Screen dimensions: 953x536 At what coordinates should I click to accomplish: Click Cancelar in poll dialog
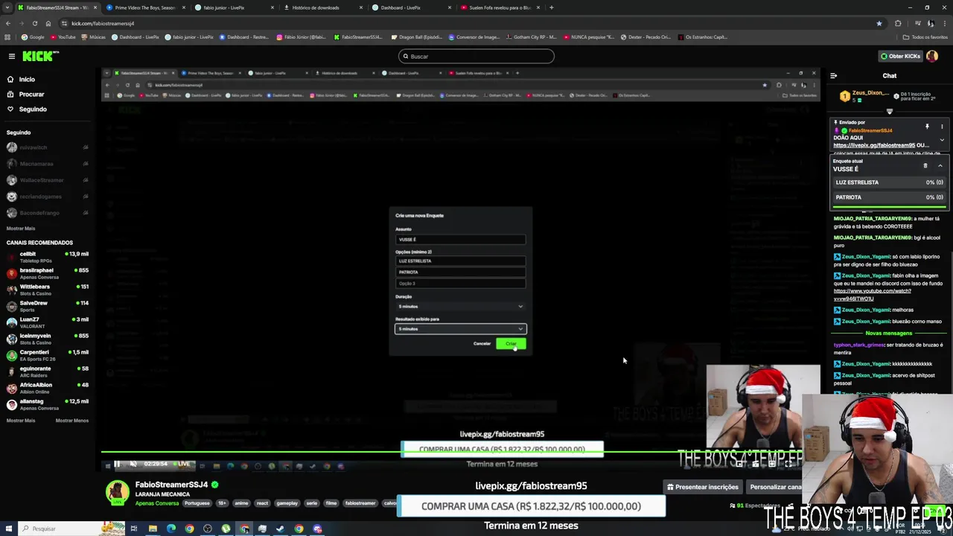pyautogui.click(x=482, y=343)
